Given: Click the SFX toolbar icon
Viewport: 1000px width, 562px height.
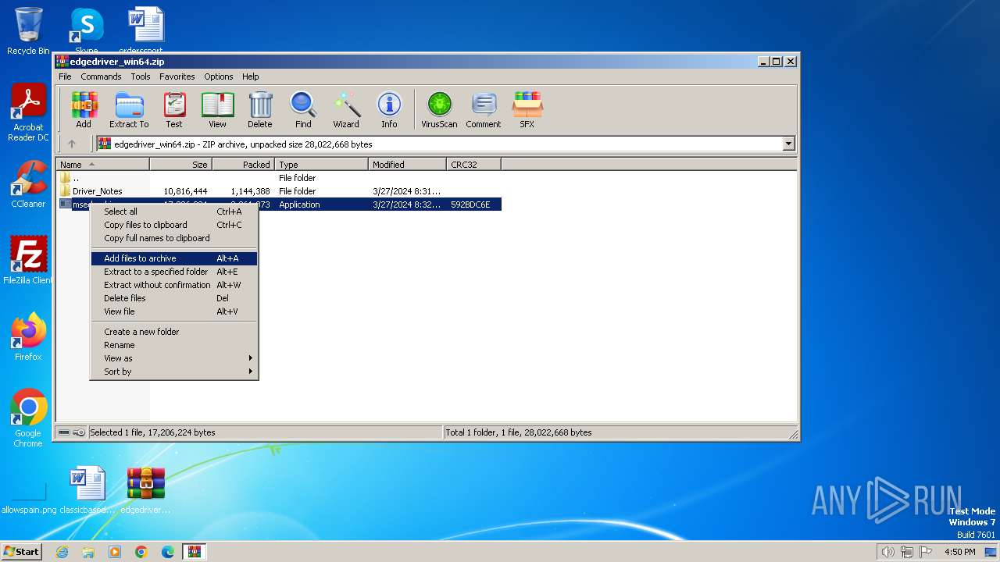Looking at the screenshot, I should tap(527, 109).
